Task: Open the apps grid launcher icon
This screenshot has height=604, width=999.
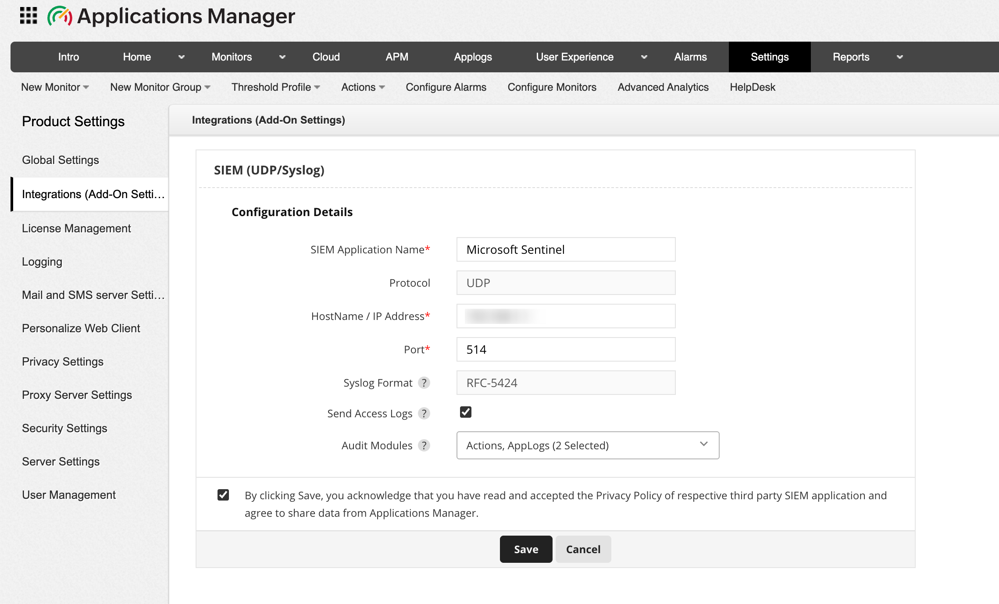Action: pyautogui.click(x=29, y=16)
